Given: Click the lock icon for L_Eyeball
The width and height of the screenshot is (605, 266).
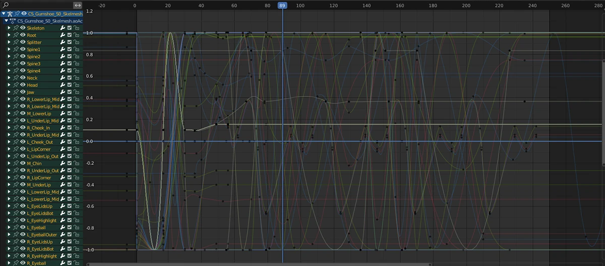Looking at the screenshot, I should coord(76,228).
